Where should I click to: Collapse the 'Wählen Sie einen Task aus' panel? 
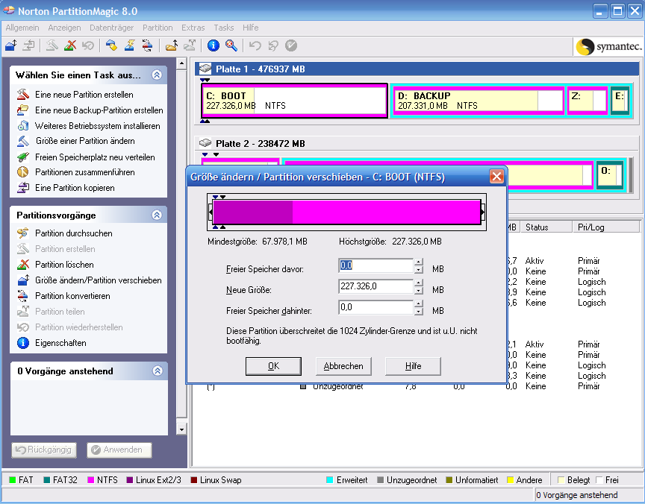157,75
